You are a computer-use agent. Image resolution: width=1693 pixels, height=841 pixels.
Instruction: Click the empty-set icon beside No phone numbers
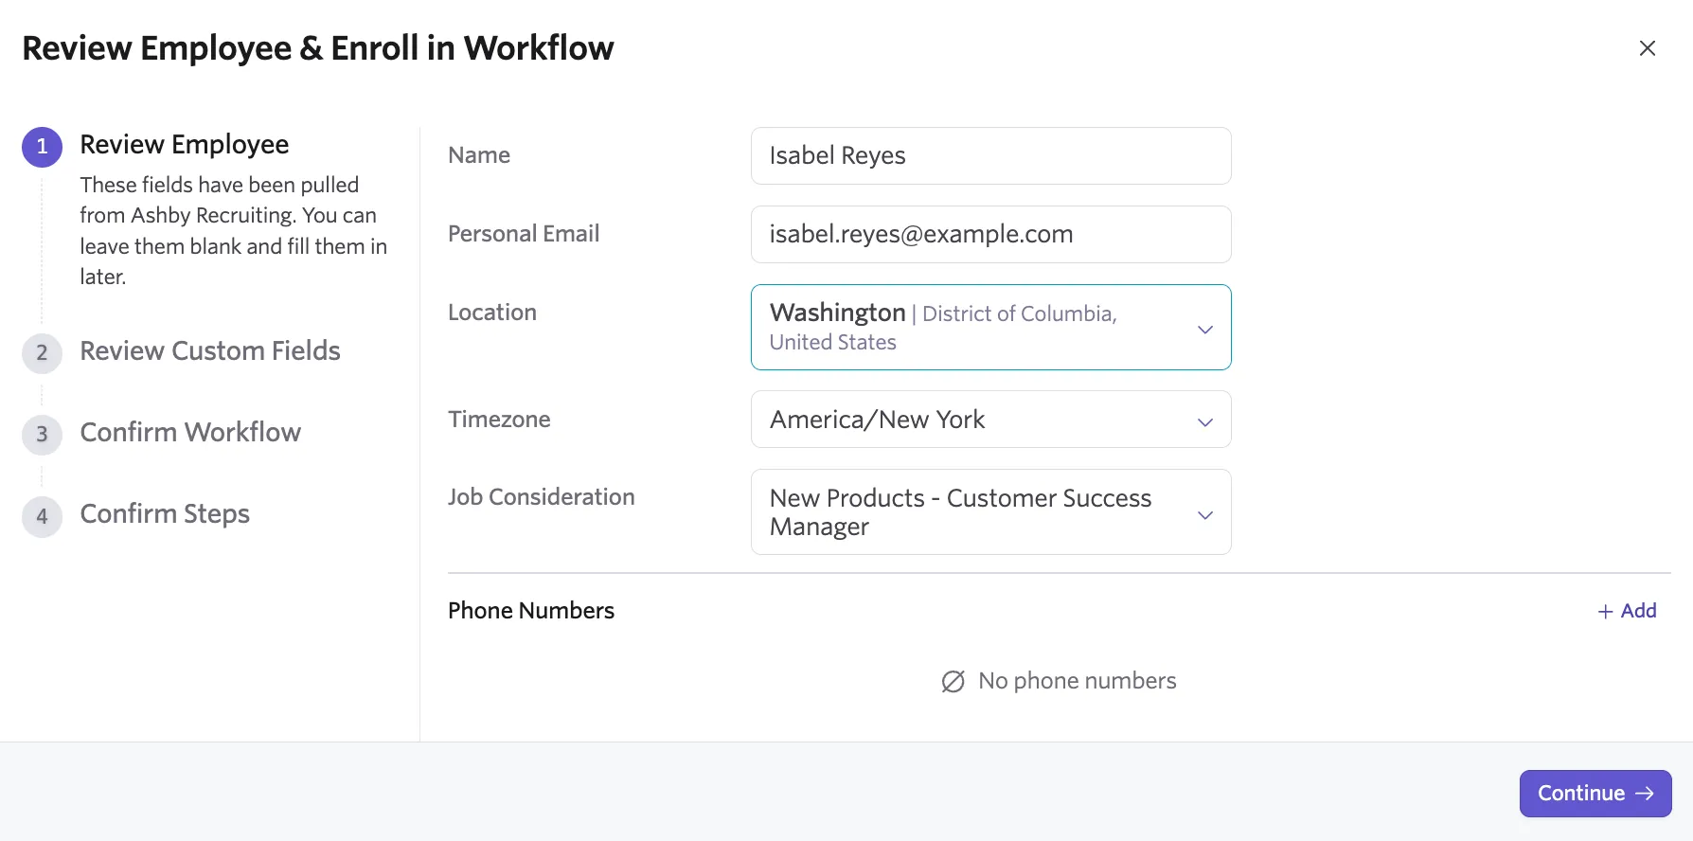point(953,682)
